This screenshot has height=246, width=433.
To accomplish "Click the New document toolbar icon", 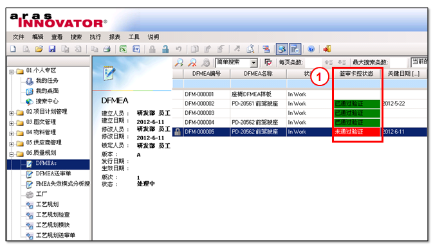I will 13,49.
